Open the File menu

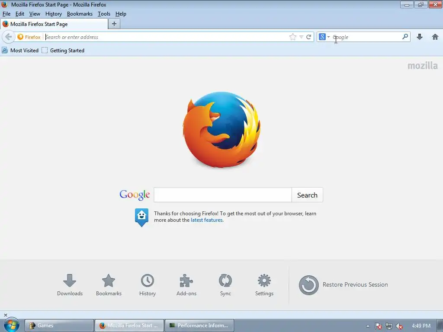point(6,14)
